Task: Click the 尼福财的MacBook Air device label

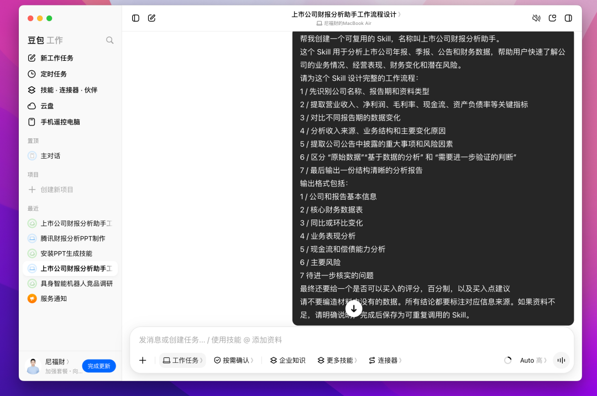Action: 344,23
